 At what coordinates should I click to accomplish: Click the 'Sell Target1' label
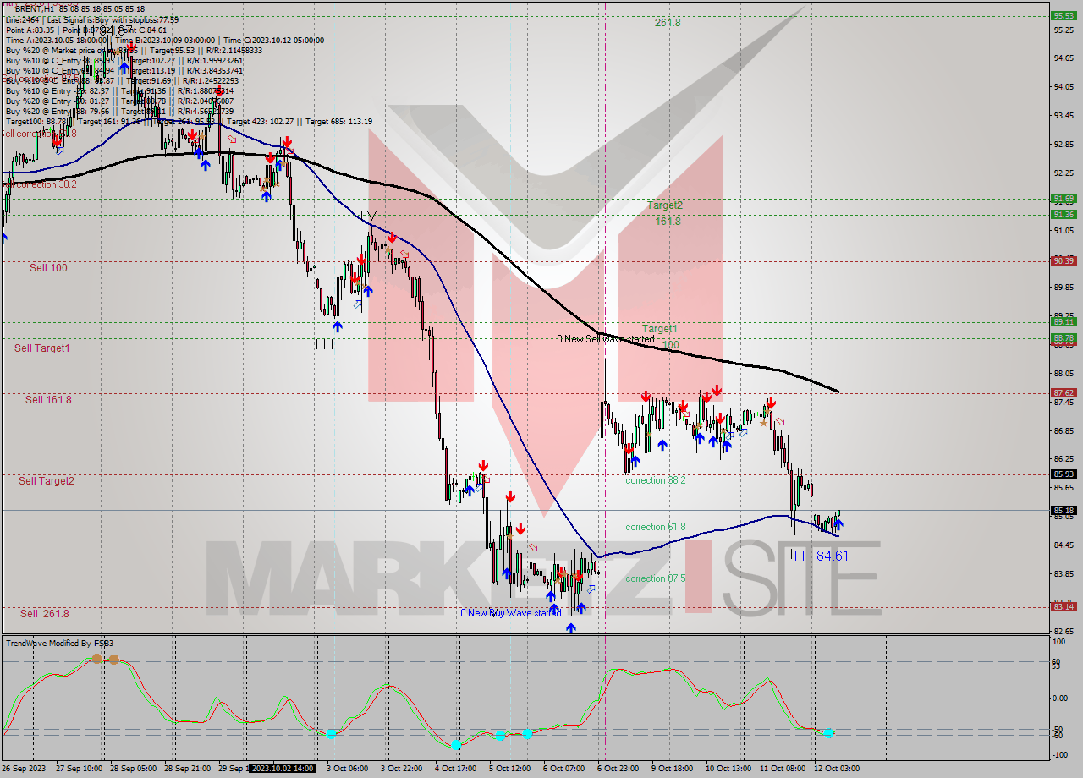[42, 348]
